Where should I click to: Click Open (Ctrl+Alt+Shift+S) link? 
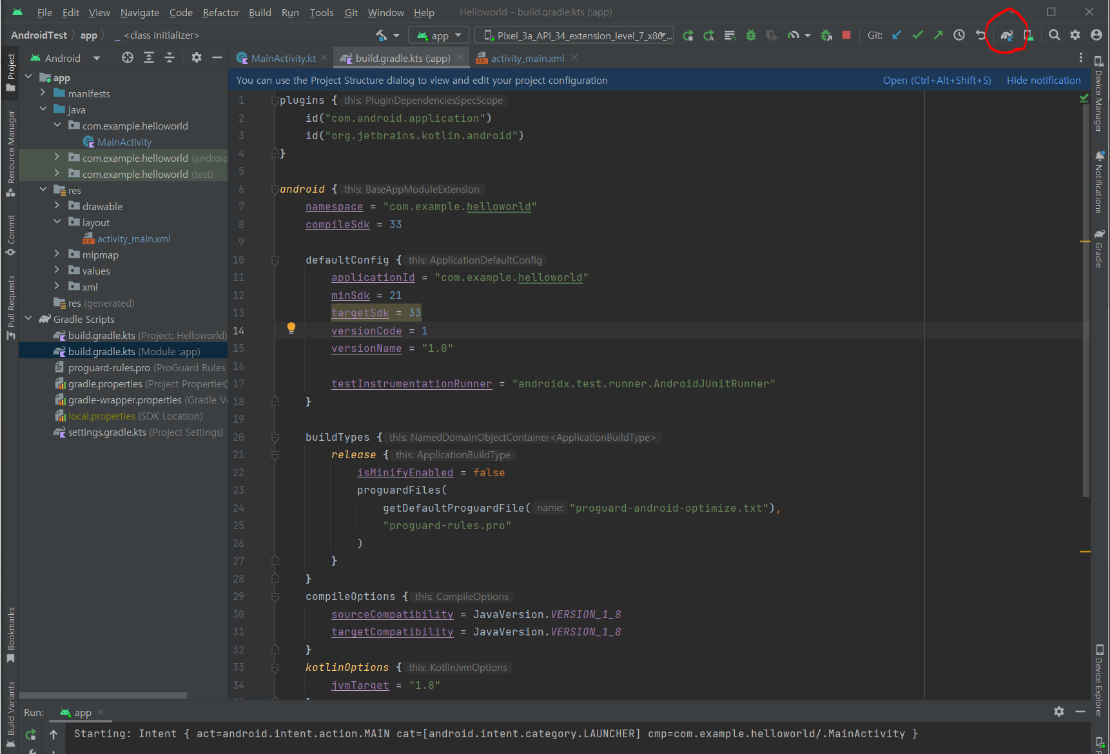[x=937, y=80]
